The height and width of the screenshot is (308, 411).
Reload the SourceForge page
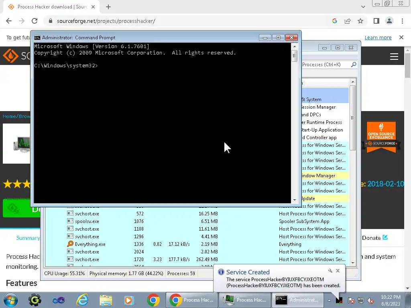click(35, 21)
